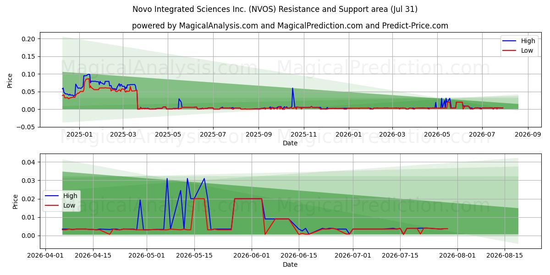Click the '2026-05-15' date label on bottom axis
The width and height of the screenshot is (550, 275).
click(194, 256)
